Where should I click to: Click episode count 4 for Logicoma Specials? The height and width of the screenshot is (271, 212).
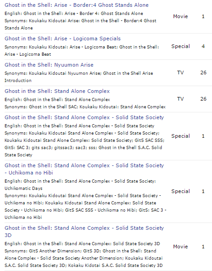(x=203, y=46)
